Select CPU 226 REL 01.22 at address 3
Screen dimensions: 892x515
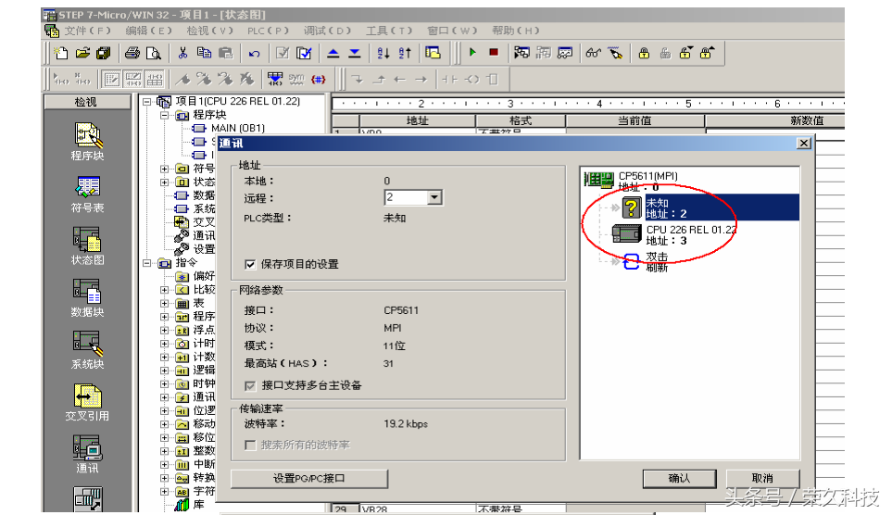690,234
